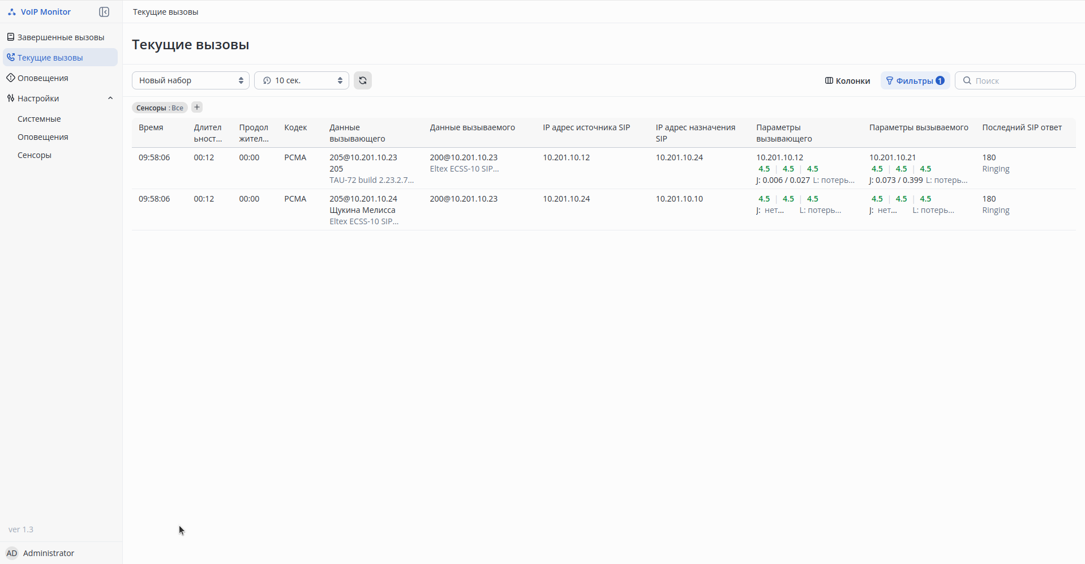Click the Кодек column header
Image resolution: width=1085 pixels, height=564 pixels.
tap(295, 127)
